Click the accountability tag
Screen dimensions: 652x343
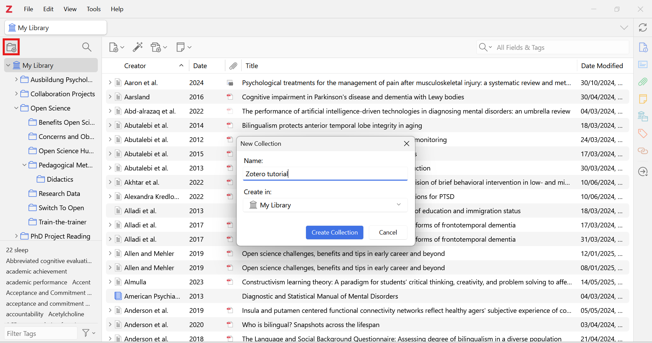[x=25, y=314]
